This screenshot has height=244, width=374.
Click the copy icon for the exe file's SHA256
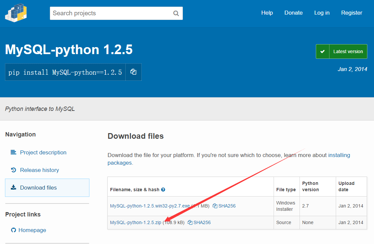tap(215, 206)
